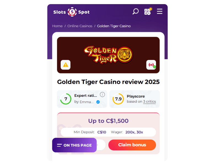Image resolution: width=215 pixels, height=165 pixels.
Task: Click the Playscore 7.9 circle
Action: tap(118, 99)
